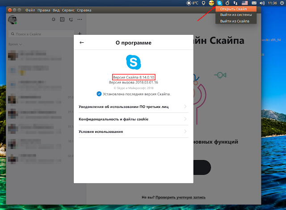Open the notifications bell icon
286x210 pixels.
click(x=54, y=19)
